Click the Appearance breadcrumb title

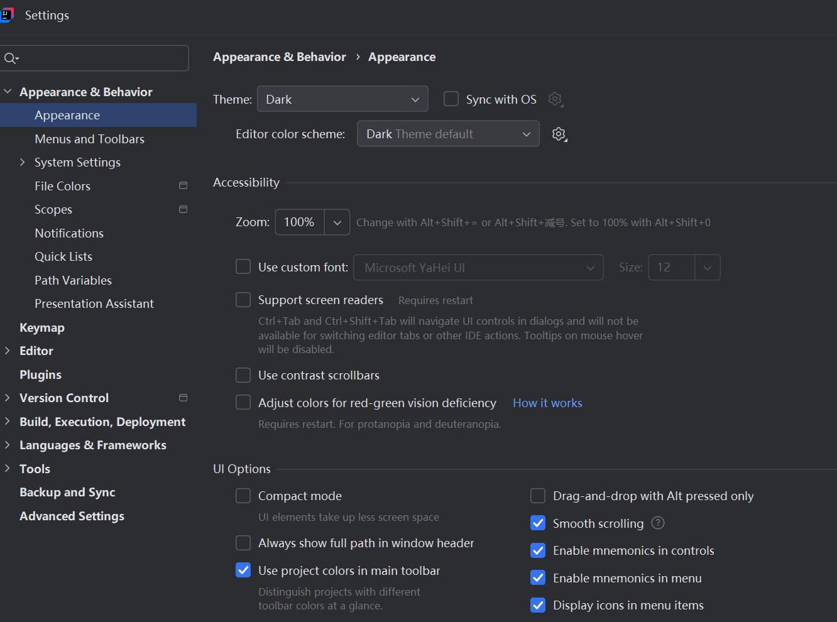tap(402, 57)
